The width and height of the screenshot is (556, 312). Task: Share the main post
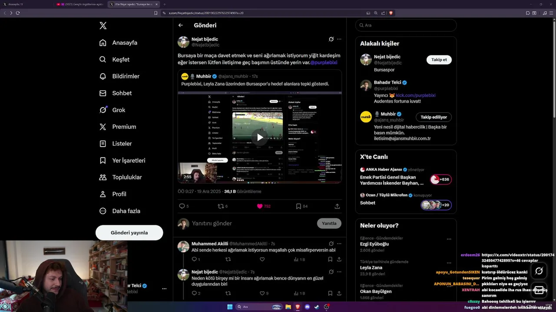click(x=337, y=206)
